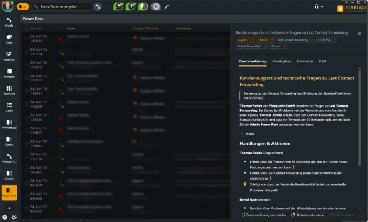Open the Anrufe section in sidebar
Screen dimensions: 368x222
click(x=9, y=22)
